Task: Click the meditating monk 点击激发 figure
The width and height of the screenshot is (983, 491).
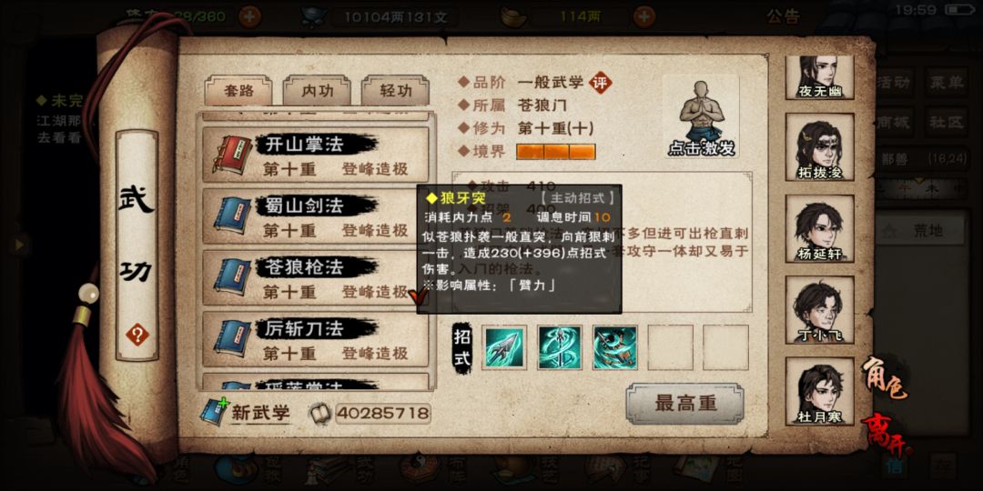Action: [701, 117]
